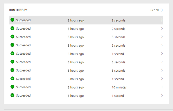Image resolution: width=173 pixels, height=111 pixels.
Task: Open the 10 minutes run via its chevron
Action: 162,87
